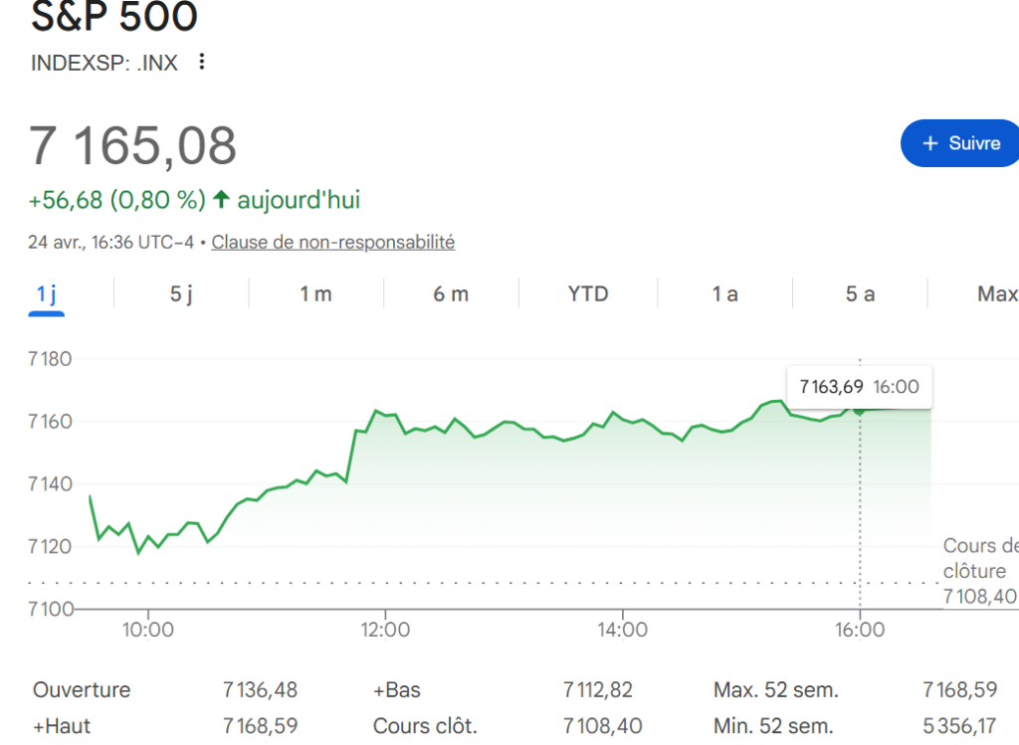The height and width of the screenshot is (745, 1019).
Task: Click the 7 163,69 chart tooltip
Action: pos(859,387)
